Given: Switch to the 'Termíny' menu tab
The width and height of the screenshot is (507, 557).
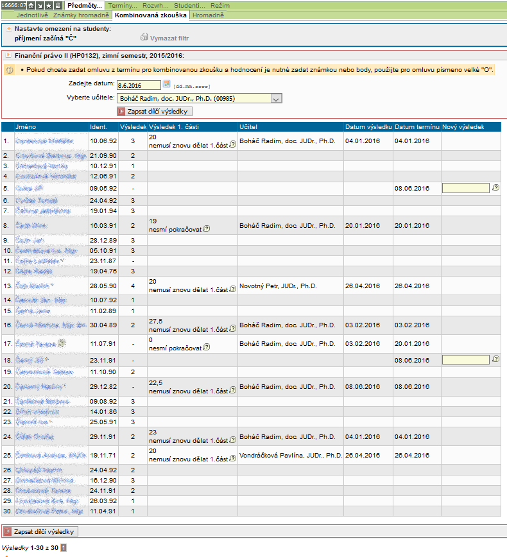Looking at the screenshot, I should [x=122, y=5].
